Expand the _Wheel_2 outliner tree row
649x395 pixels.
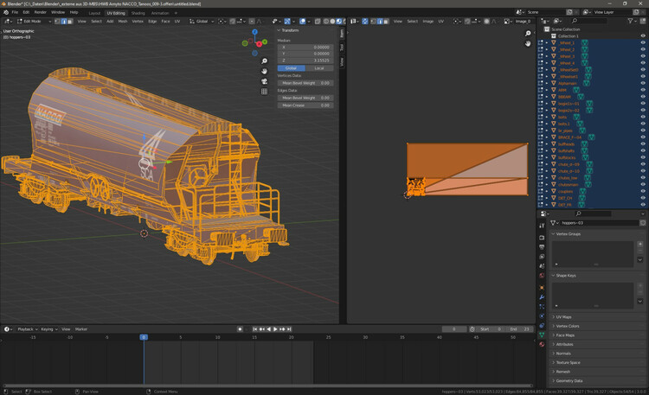click(x=547, y=49)
